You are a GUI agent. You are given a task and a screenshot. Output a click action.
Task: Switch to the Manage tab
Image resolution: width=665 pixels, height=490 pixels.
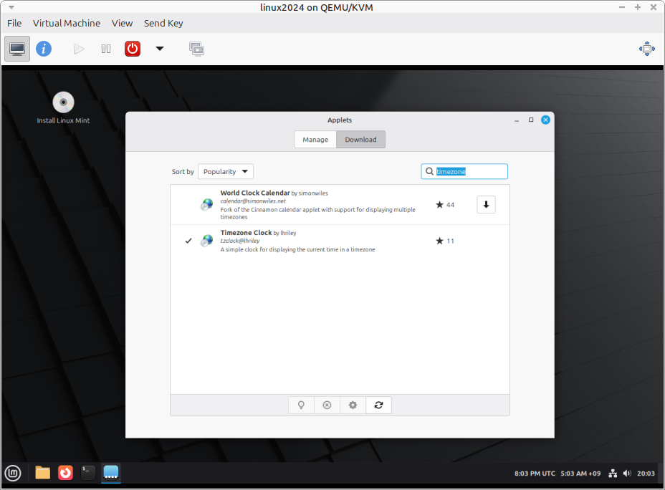[x=315, y=140]
